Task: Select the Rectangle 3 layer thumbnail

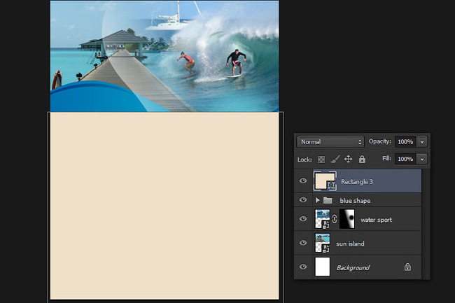Action: point(325,181)
